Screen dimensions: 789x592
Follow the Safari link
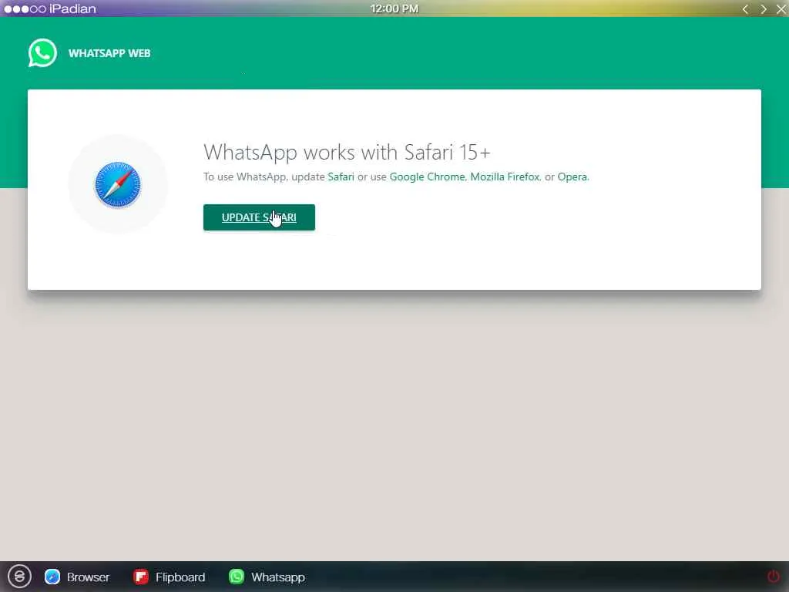341,177
